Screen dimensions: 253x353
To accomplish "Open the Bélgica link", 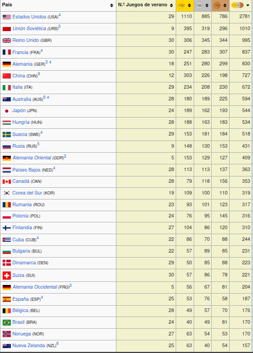I will (x=20, y=310).
